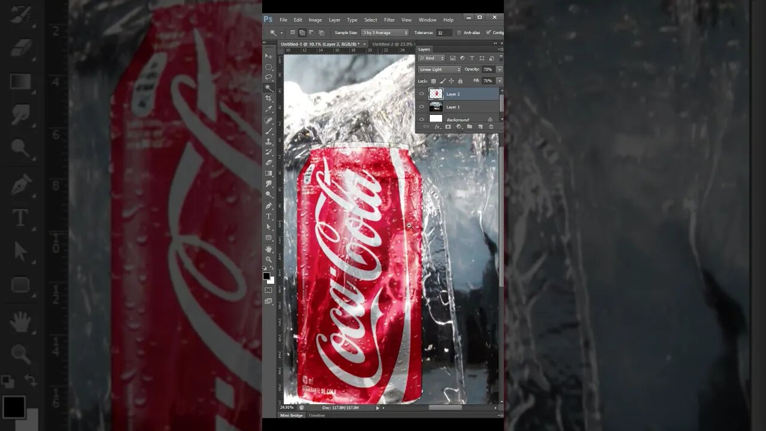Toggle lock position icon
The width and height of the screenshot is (766, 431).
451,81
